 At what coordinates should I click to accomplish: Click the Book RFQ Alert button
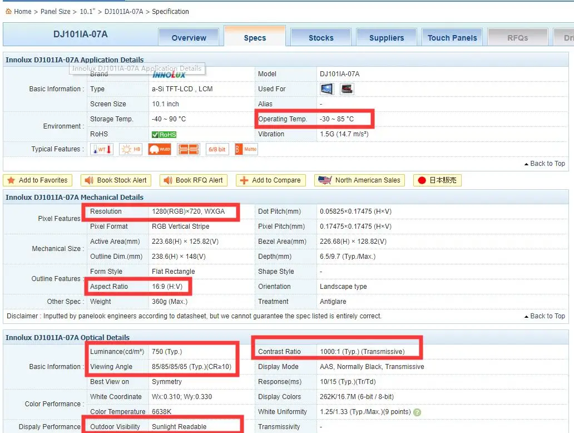pos(194,180)
